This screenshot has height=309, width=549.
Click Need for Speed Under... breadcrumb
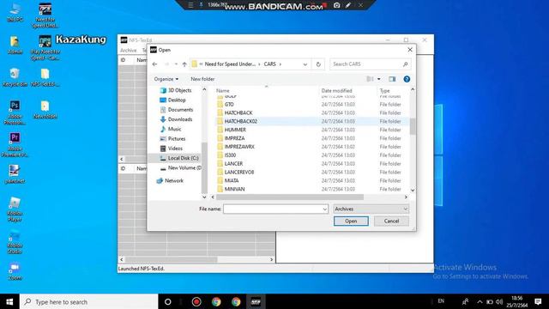[230, 64]
